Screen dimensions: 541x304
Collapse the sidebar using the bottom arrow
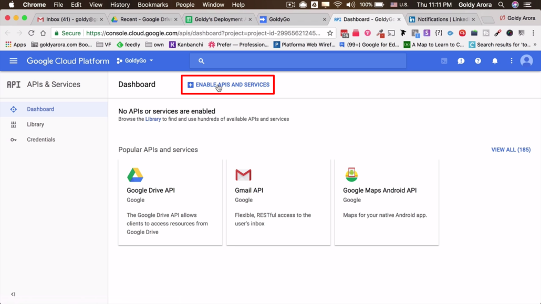coord(13,295)
